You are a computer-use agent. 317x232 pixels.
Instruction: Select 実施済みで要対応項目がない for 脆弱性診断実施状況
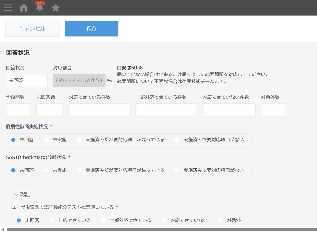point(177,140)
